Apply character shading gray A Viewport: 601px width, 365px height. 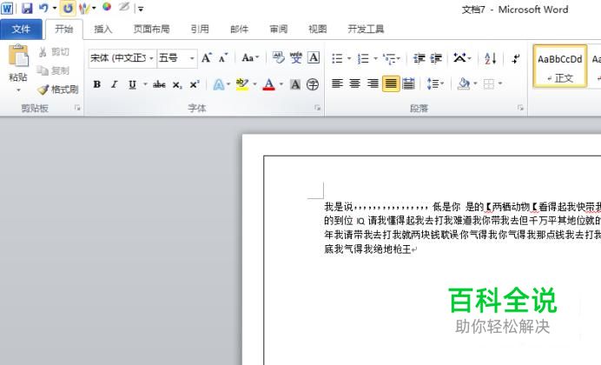coord(295,84)
